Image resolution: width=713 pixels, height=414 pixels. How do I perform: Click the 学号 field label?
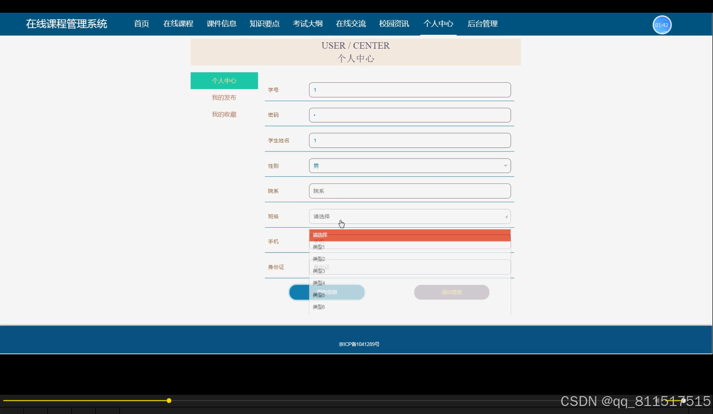(273, 90)
